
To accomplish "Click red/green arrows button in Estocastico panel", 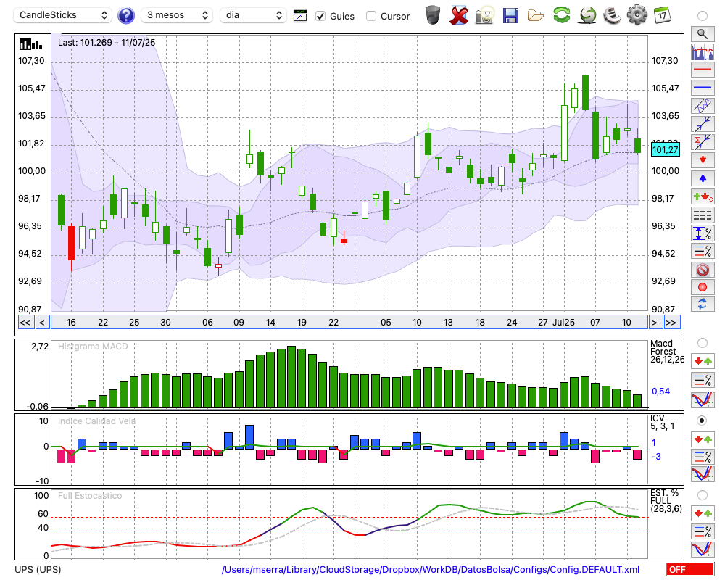I will (703, 513).
